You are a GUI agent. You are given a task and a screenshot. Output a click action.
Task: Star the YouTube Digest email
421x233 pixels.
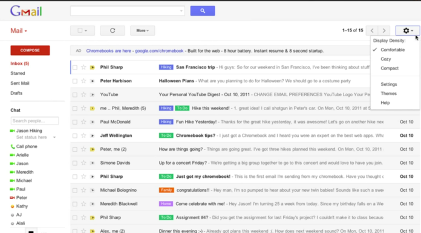pyautogui.click(x=83, y=94)
